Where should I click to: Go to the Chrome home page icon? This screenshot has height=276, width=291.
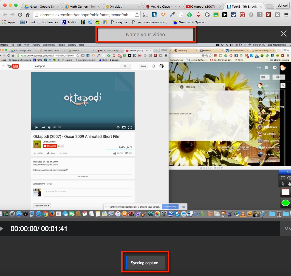(x=28, y=15)
